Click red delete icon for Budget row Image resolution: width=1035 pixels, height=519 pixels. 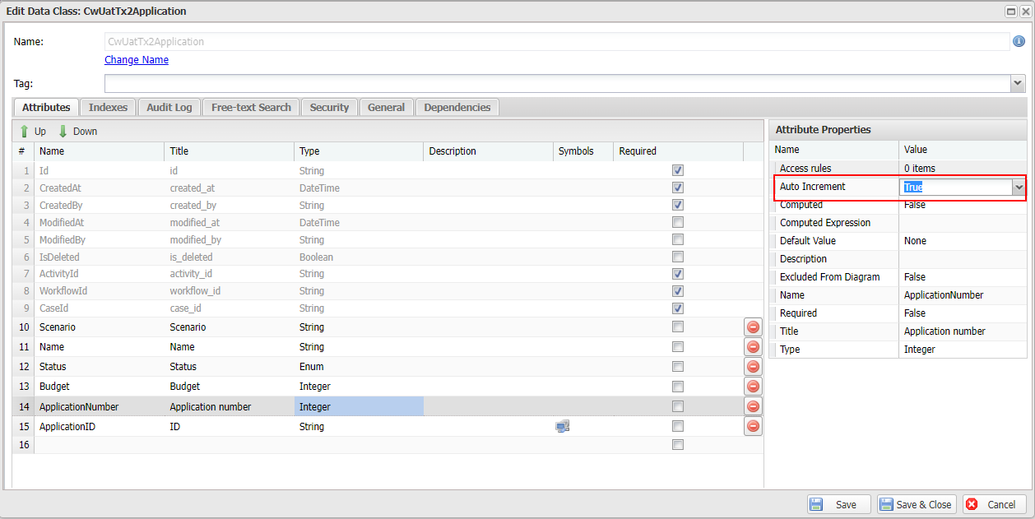click(753, 387)
